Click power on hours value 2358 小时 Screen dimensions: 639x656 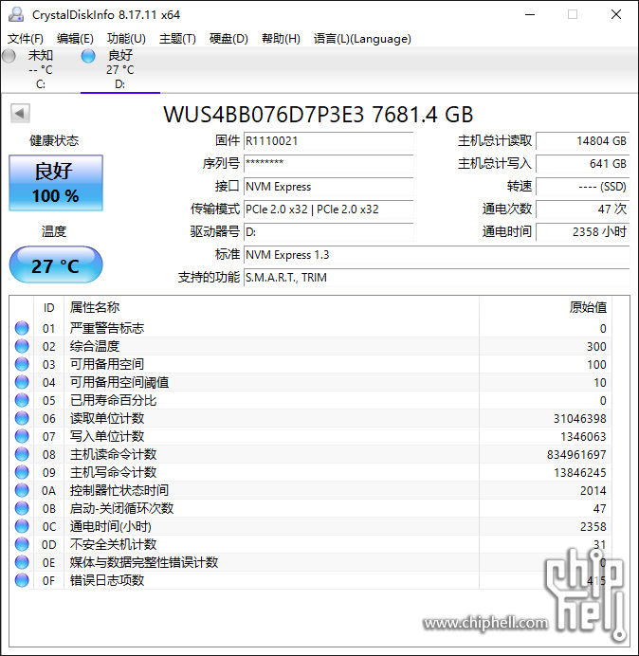tap(582, 231)
